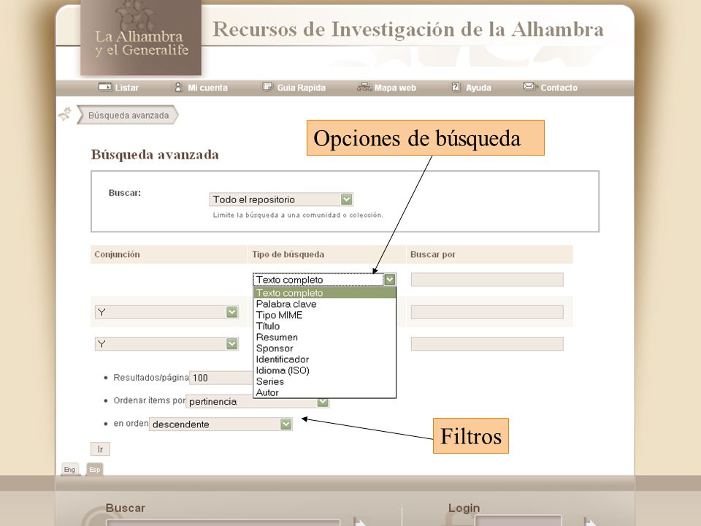Open the en orden descendente dropdown
The width and height of the screenshot is (701, 526).
click(x=221, y=424)
